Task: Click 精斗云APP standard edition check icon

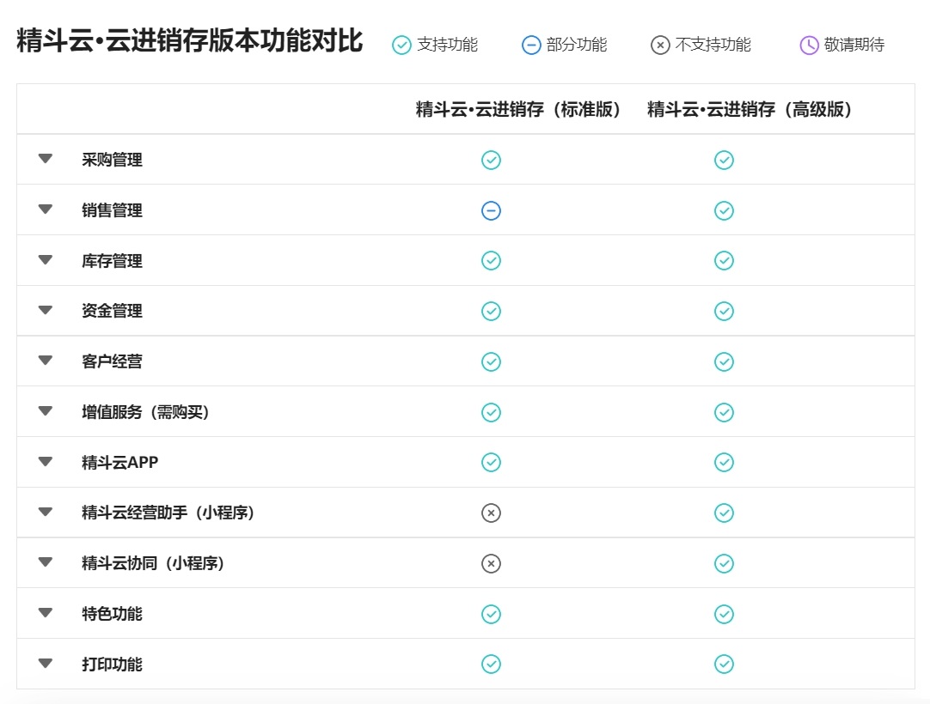Action: click(491, 462)
